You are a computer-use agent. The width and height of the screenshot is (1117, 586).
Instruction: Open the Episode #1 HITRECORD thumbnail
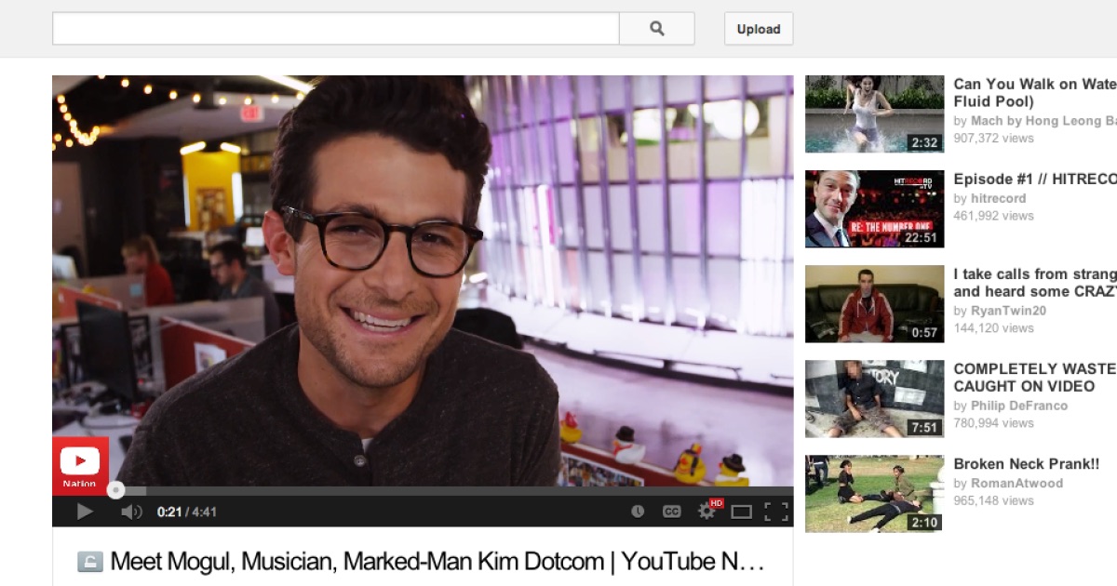874,208
